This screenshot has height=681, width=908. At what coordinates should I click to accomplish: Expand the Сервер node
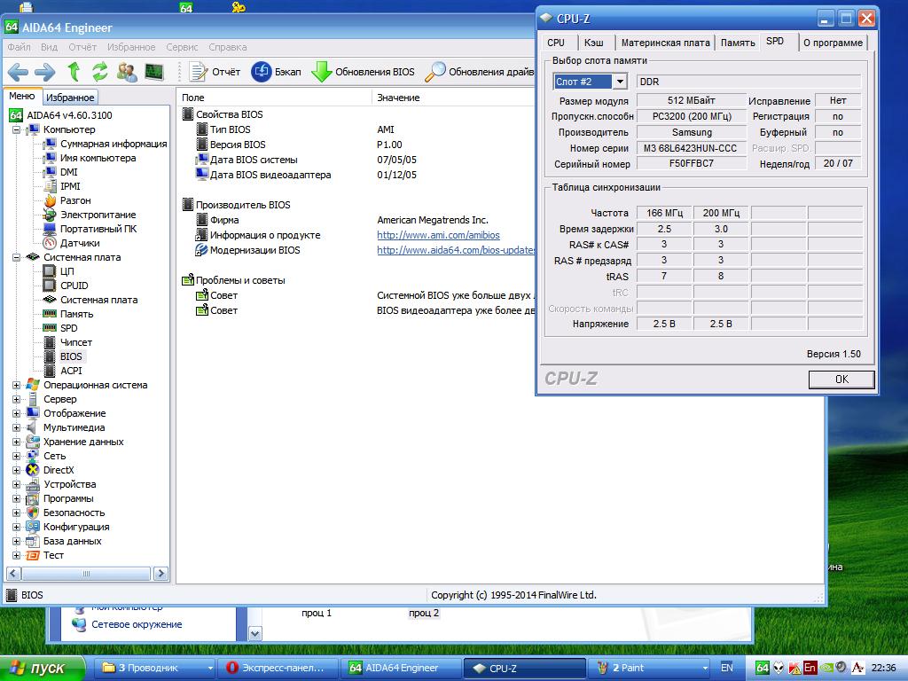(x=16, y=399)
